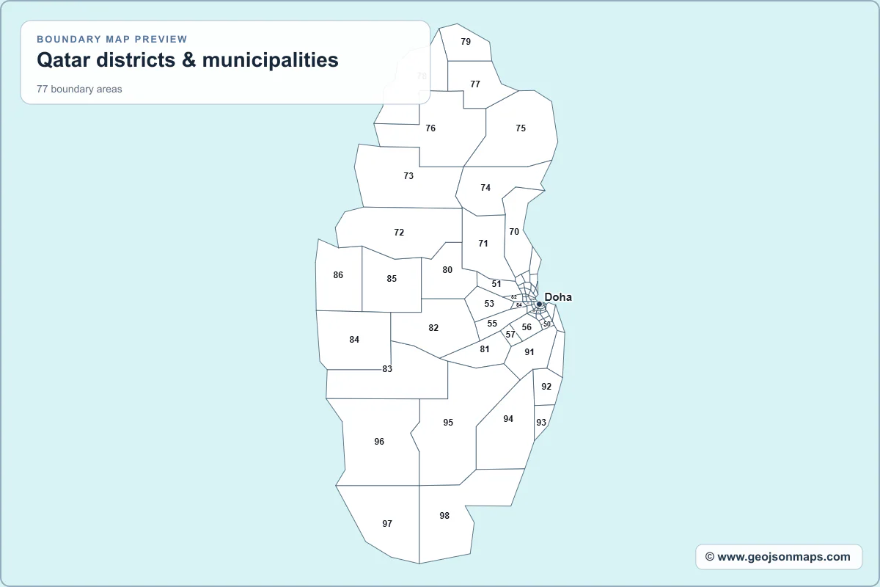The width and height of the screenshot is (880, 587).
Task: Click the Doha city marker dot
Action: tap(539, 304)
